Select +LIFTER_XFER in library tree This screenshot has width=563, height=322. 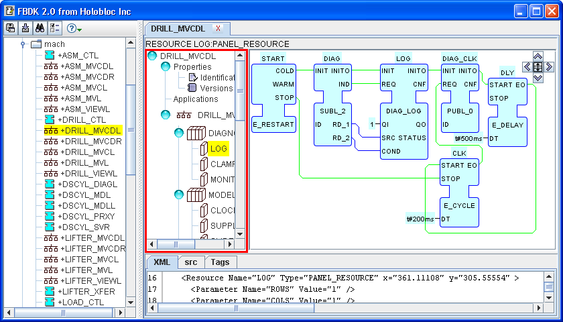(x=86, y=291)
